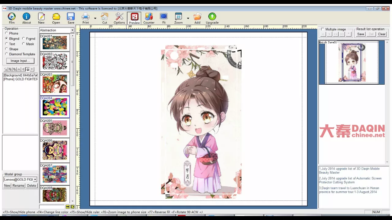Toggle the Preview toolbar button
The width and height of the screenshot is (392, 220).
[134, 18]
